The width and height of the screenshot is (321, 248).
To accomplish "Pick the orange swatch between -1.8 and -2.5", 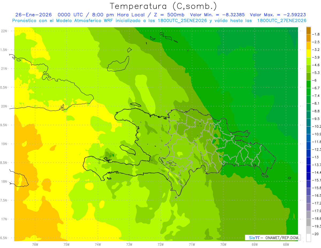I will point(308,38).
